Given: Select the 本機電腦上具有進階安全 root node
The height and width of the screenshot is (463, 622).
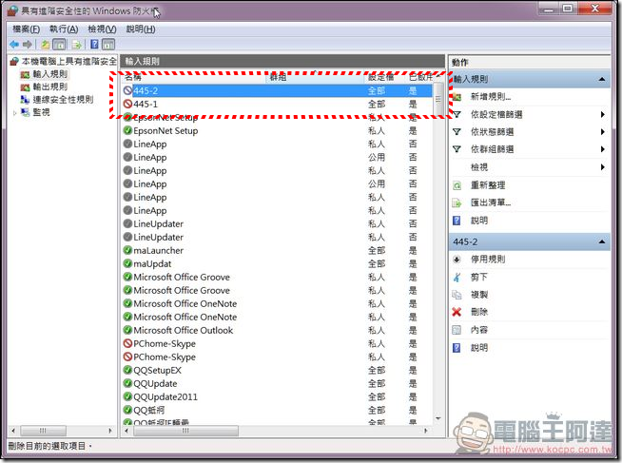Looking at the screenshot, I should [x=69, y=62].
